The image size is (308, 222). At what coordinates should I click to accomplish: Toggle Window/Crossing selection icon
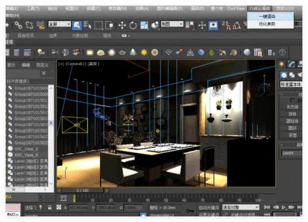point(109,25)
